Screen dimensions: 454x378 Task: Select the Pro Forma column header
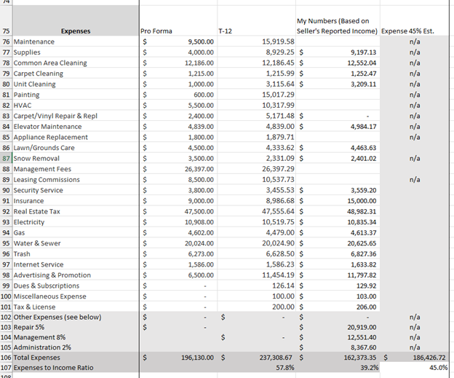(178, 20)
